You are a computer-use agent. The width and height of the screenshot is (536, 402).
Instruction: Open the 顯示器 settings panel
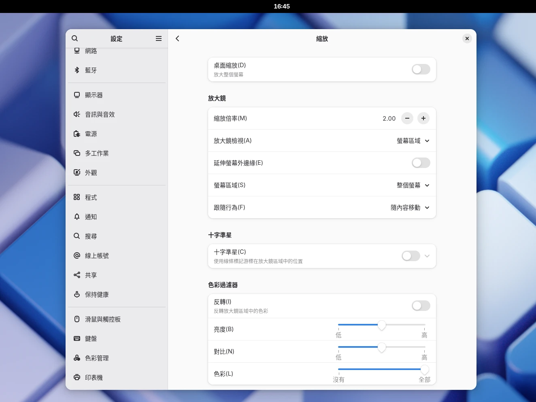coord(94,95)
